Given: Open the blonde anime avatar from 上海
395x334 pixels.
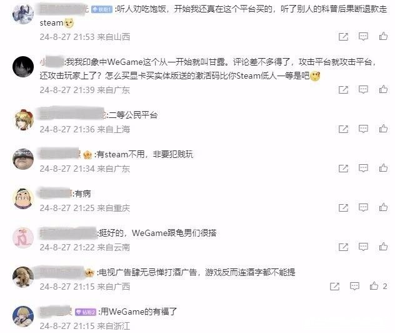Looking at the screenshot, I should pos(23,120).
